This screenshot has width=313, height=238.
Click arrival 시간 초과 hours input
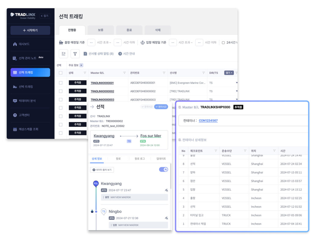173,42
